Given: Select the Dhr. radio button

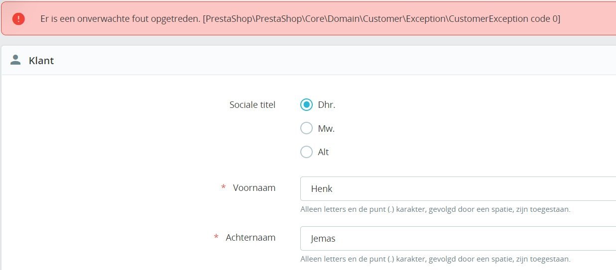Looking at the screenshot, I should tap(306, 105).
